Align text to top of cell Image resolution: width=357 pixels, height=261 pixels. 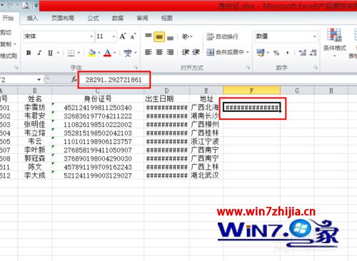pyautogui.click(x=149, y=36)
